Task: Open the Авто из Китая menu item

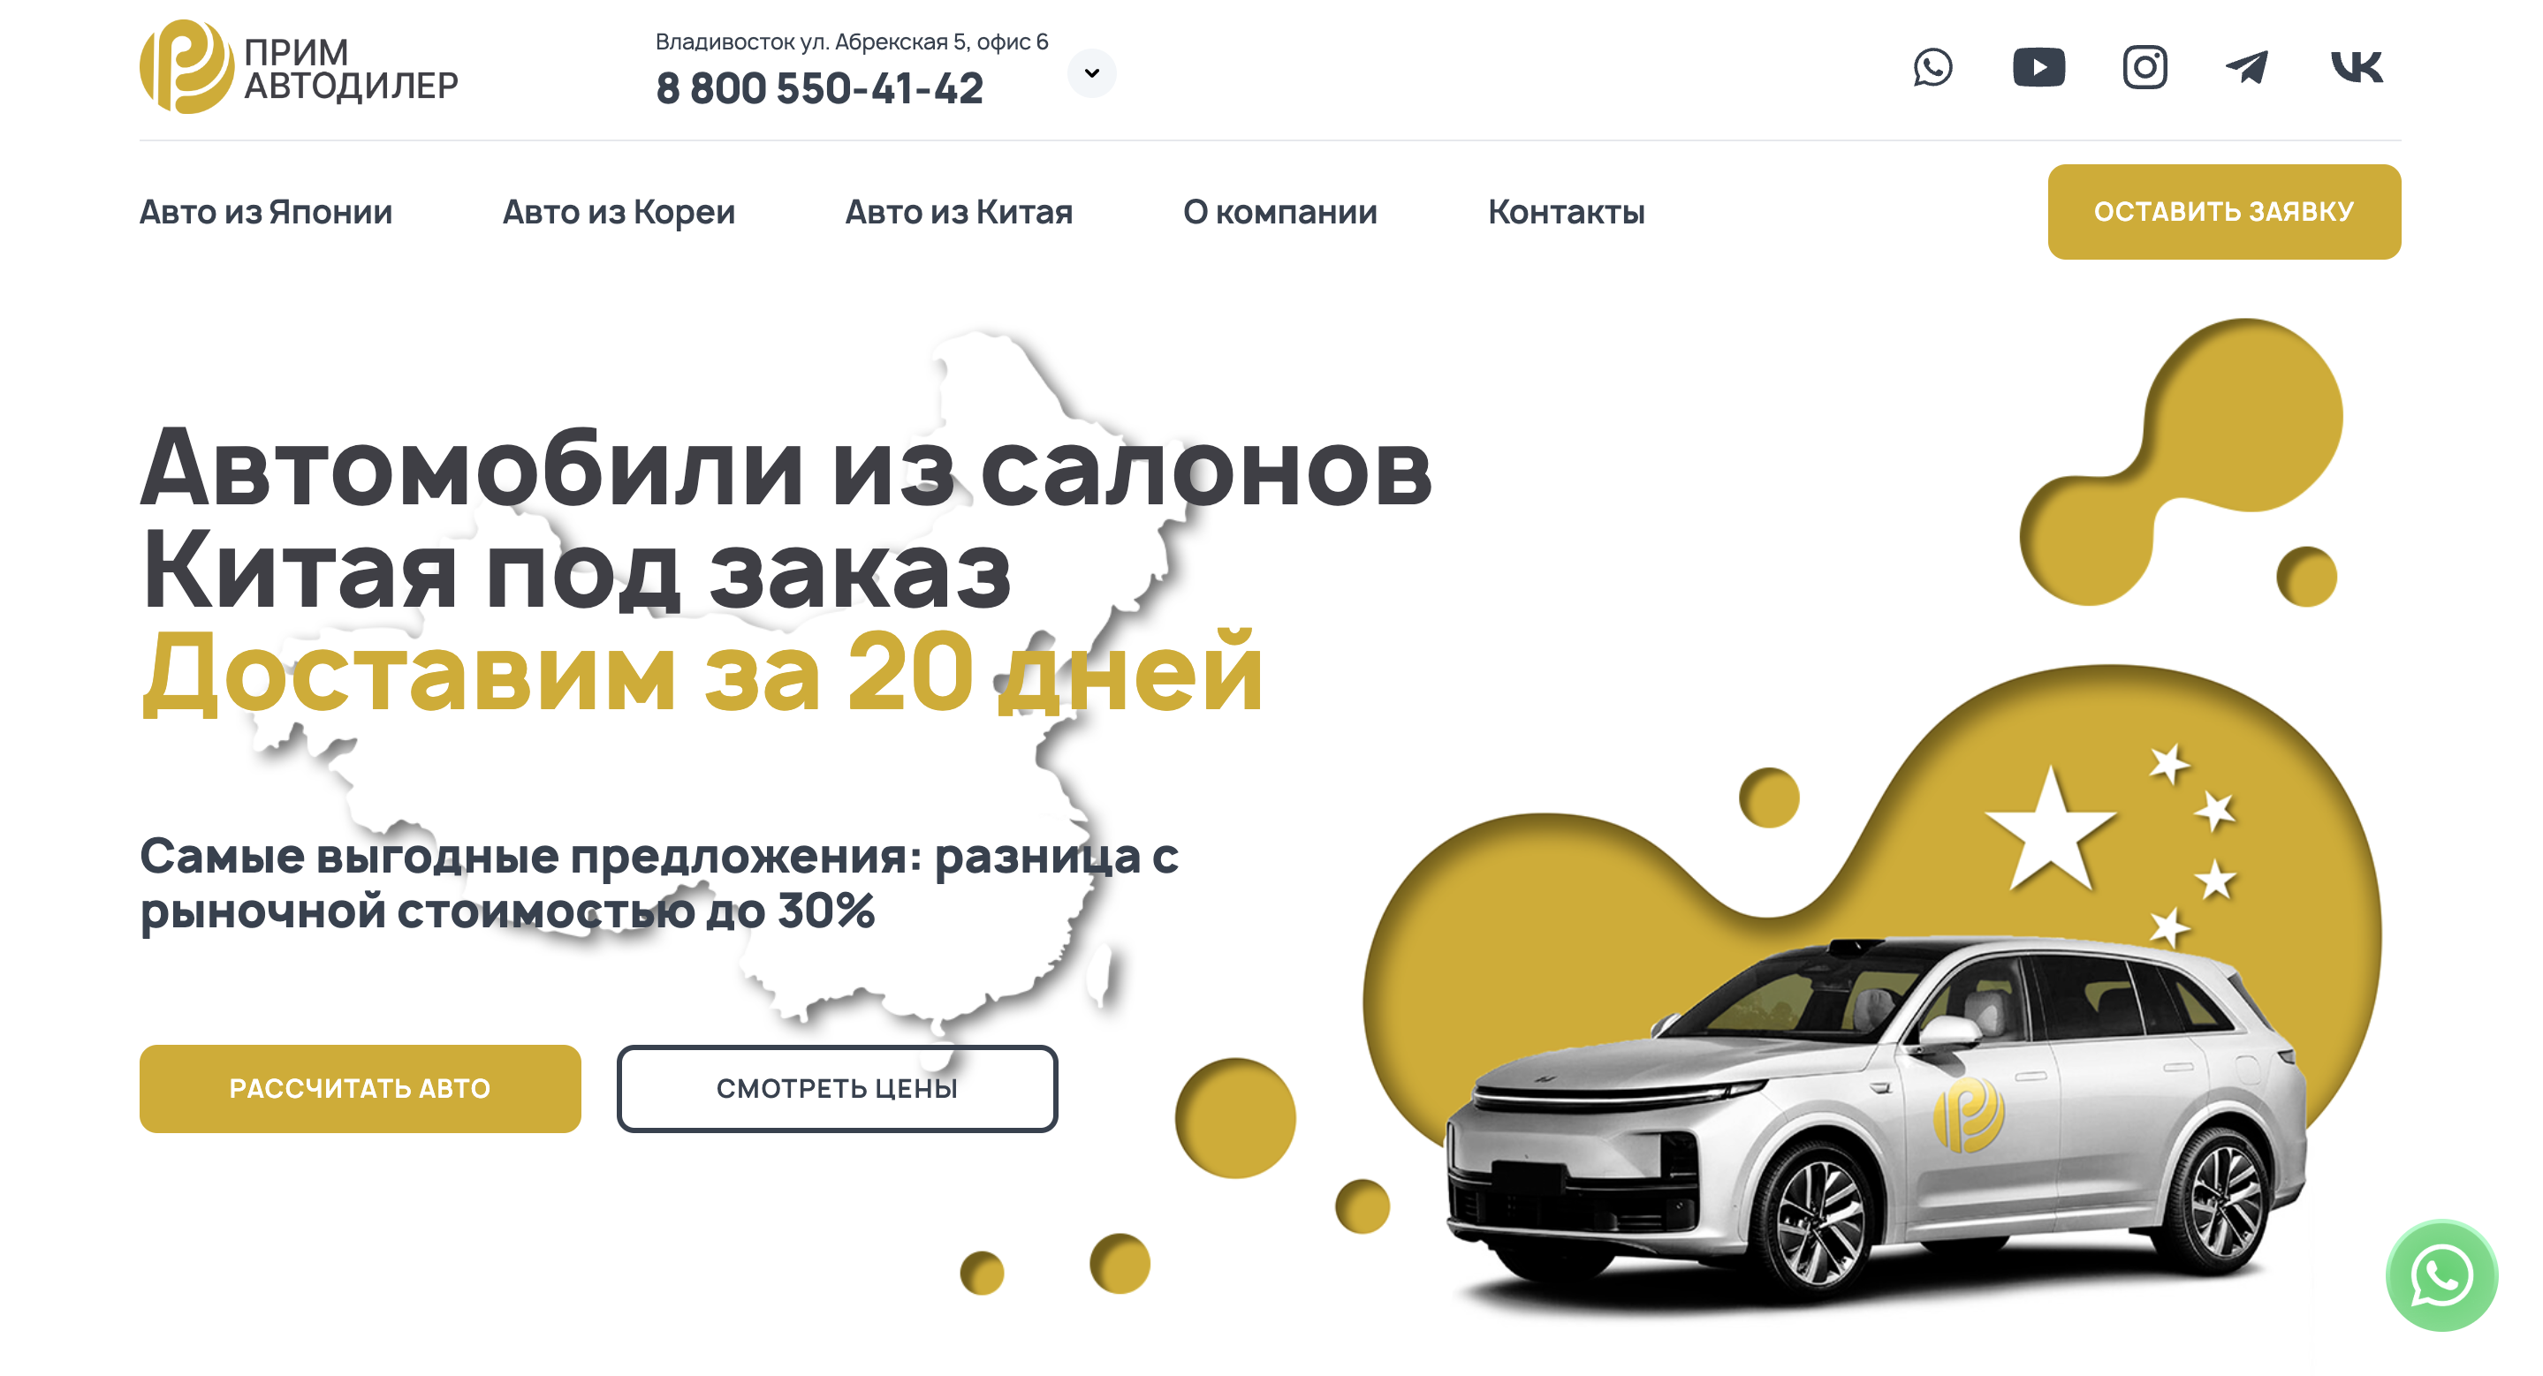Action: point(959,212)
